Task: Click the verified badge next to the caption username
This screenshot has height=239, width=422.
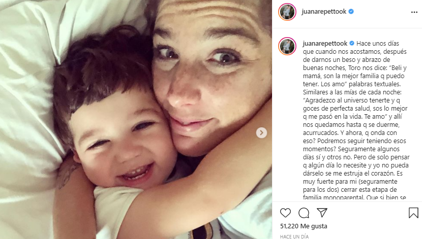Action: pyautogui.click(x=352, y=43)
